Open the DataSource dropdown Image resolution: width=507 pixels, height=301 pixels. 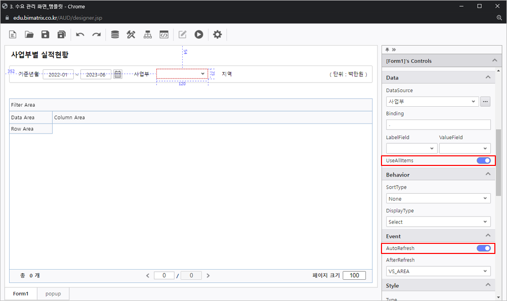(x=432, y=102)
